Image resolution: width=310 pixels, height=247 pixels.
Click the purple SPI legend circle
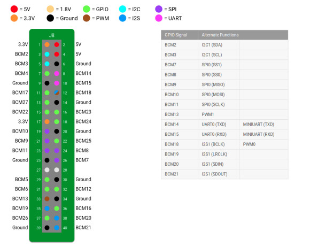159,9
